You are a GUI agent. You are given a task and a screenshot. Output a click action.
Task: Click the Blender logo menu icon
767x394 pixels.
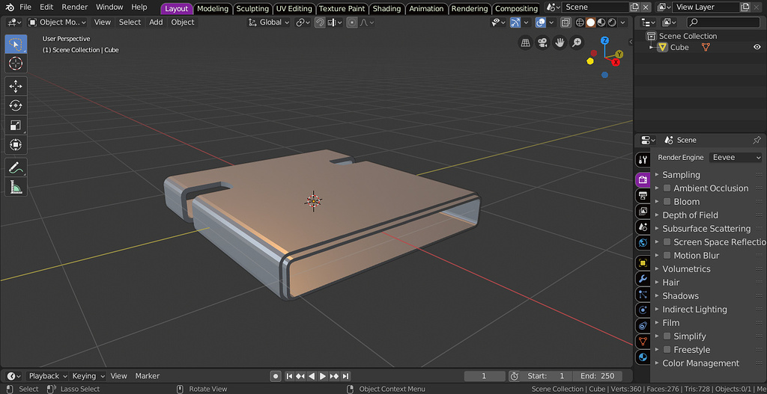[x=10, y=7]
